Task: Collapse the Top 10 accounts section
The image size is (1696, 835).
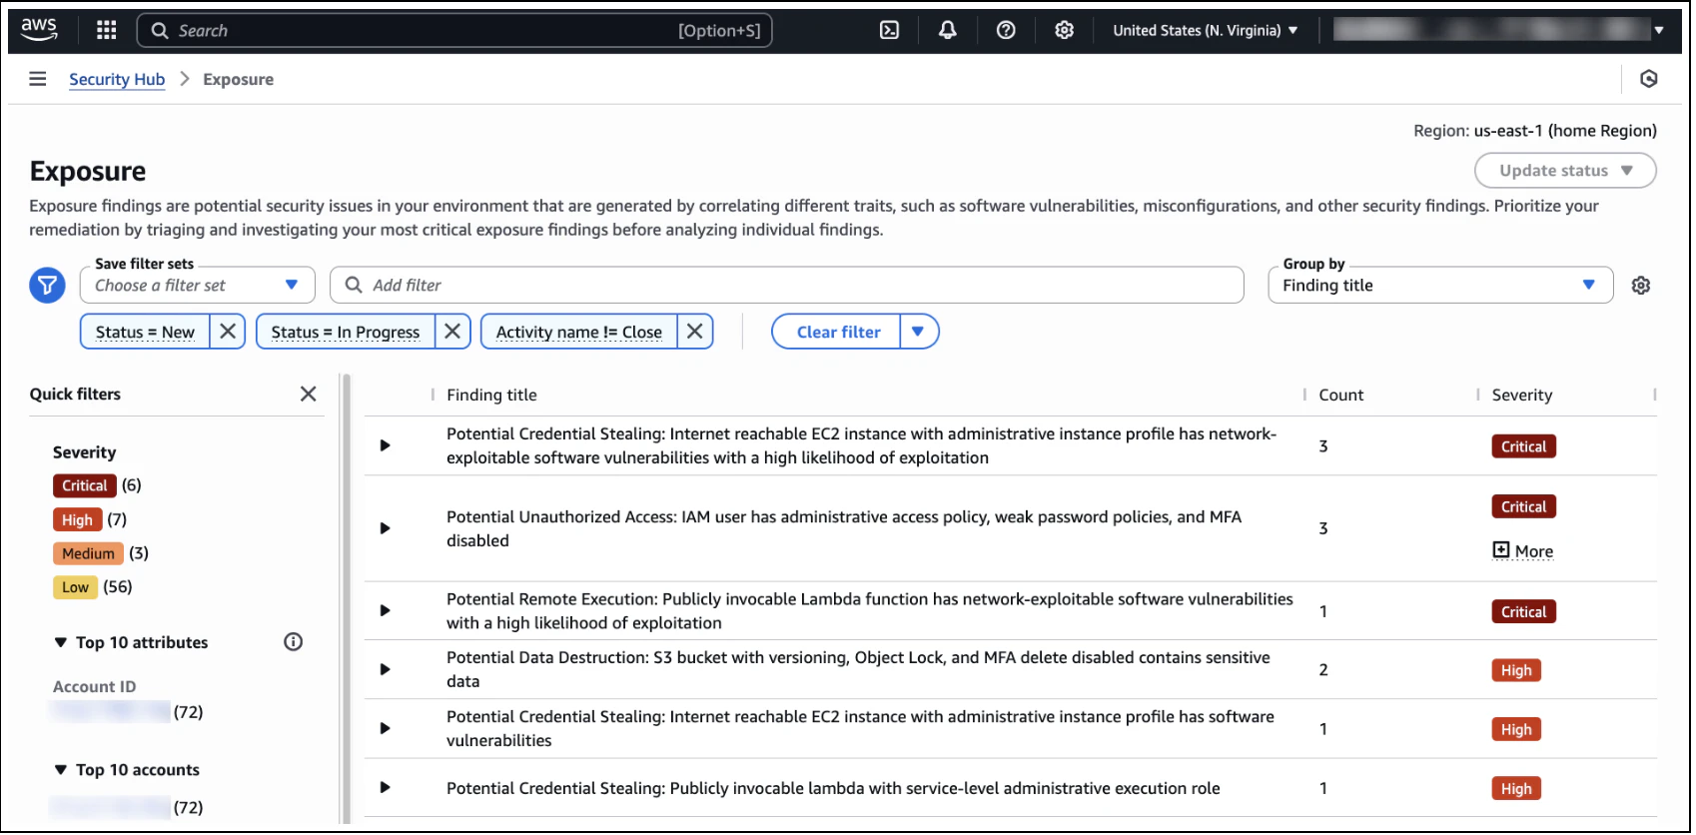Action: pyautogui.click(x=61, y=771)
